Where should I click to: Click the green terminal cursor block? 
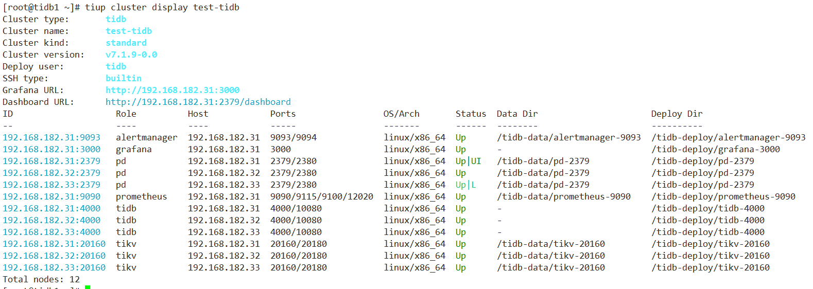tap(88, 287)
